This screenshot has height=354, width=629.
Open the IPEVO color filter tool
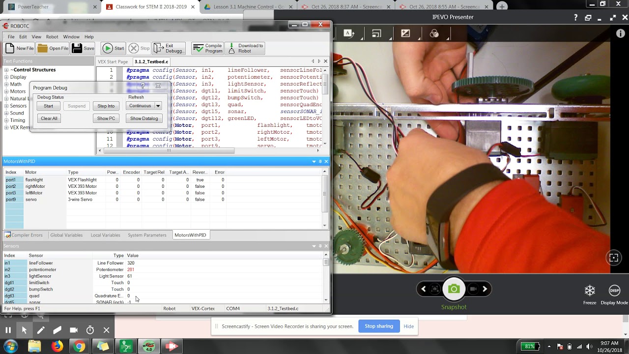pyautogui.click(x=434, y=33)
